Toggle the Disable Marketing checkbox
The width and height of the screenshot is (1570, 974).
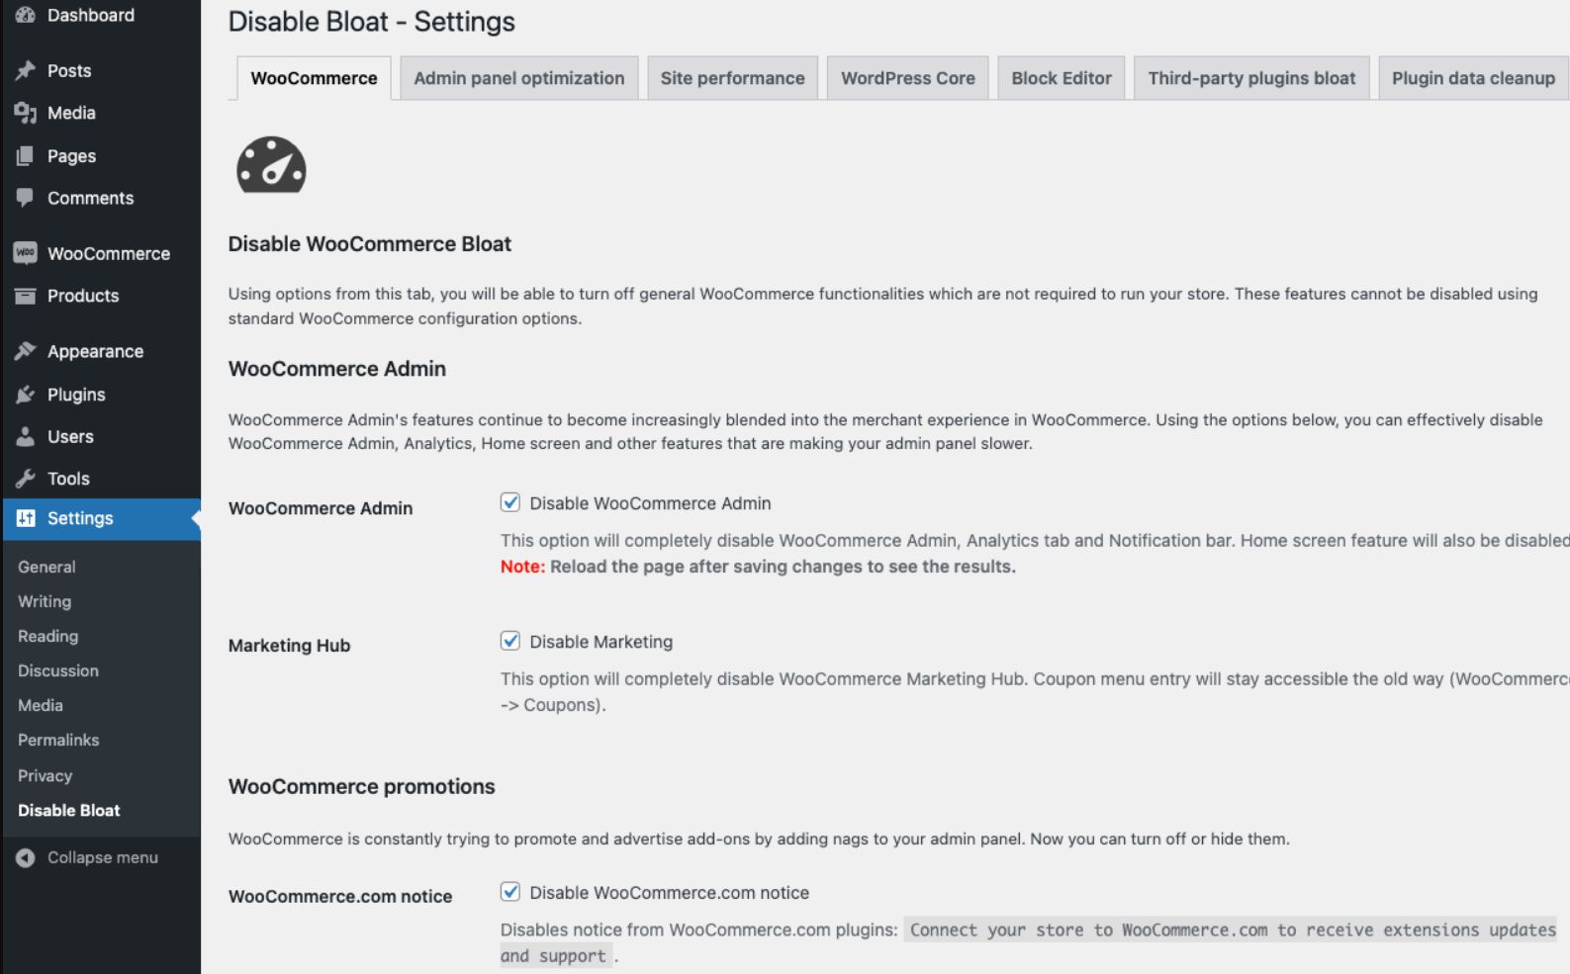(x=510, y=641)
